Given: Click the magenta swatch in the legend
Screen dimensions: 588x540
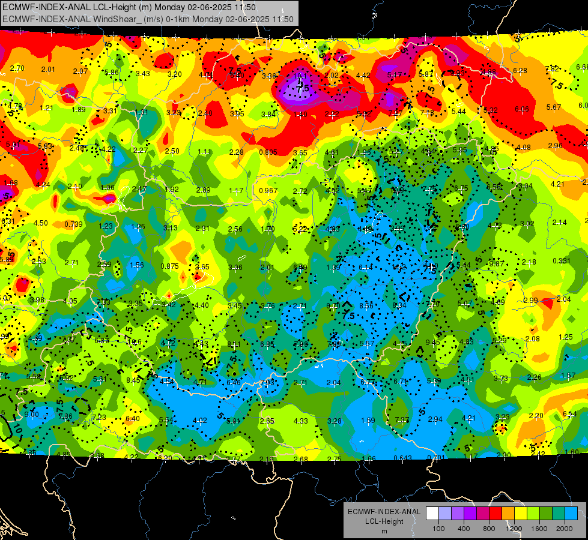Looking at the screenshot, I should (x=483, y=514).
